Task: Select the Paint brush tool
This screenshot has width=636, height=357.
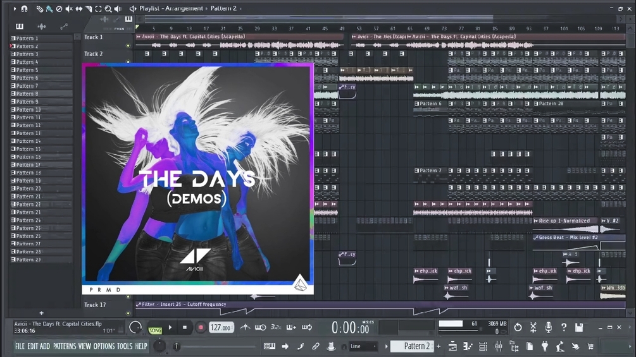Action: pos(49,8)
